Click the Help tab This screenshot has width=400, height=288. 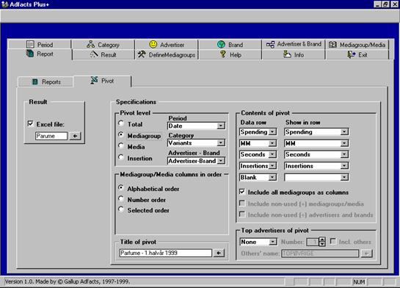tap(230, 54)
